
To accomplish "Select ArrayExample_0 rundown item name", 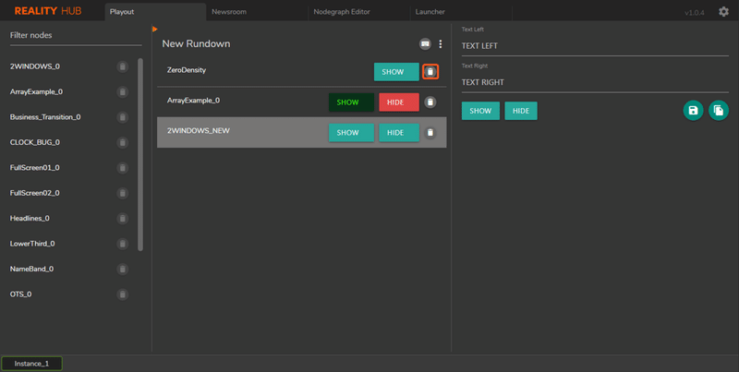I will click(x=193, y=101).
